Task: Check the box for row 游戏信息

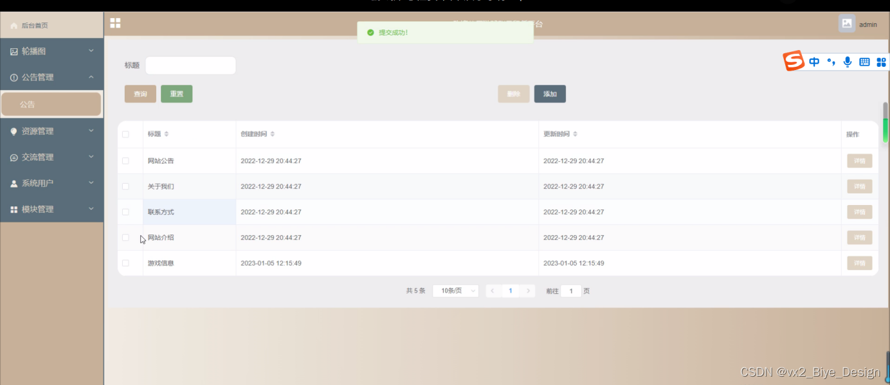Action: (x=125, y=263)
